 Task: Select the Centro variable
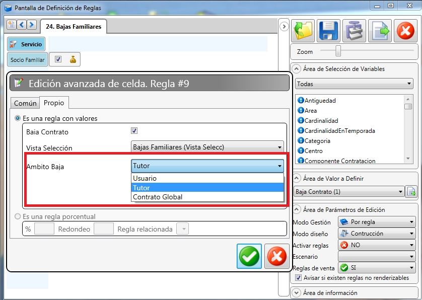pos(310,151)
